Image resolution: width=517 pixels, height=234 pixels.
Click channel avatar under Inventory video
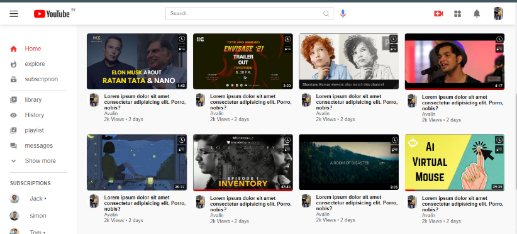200,202
